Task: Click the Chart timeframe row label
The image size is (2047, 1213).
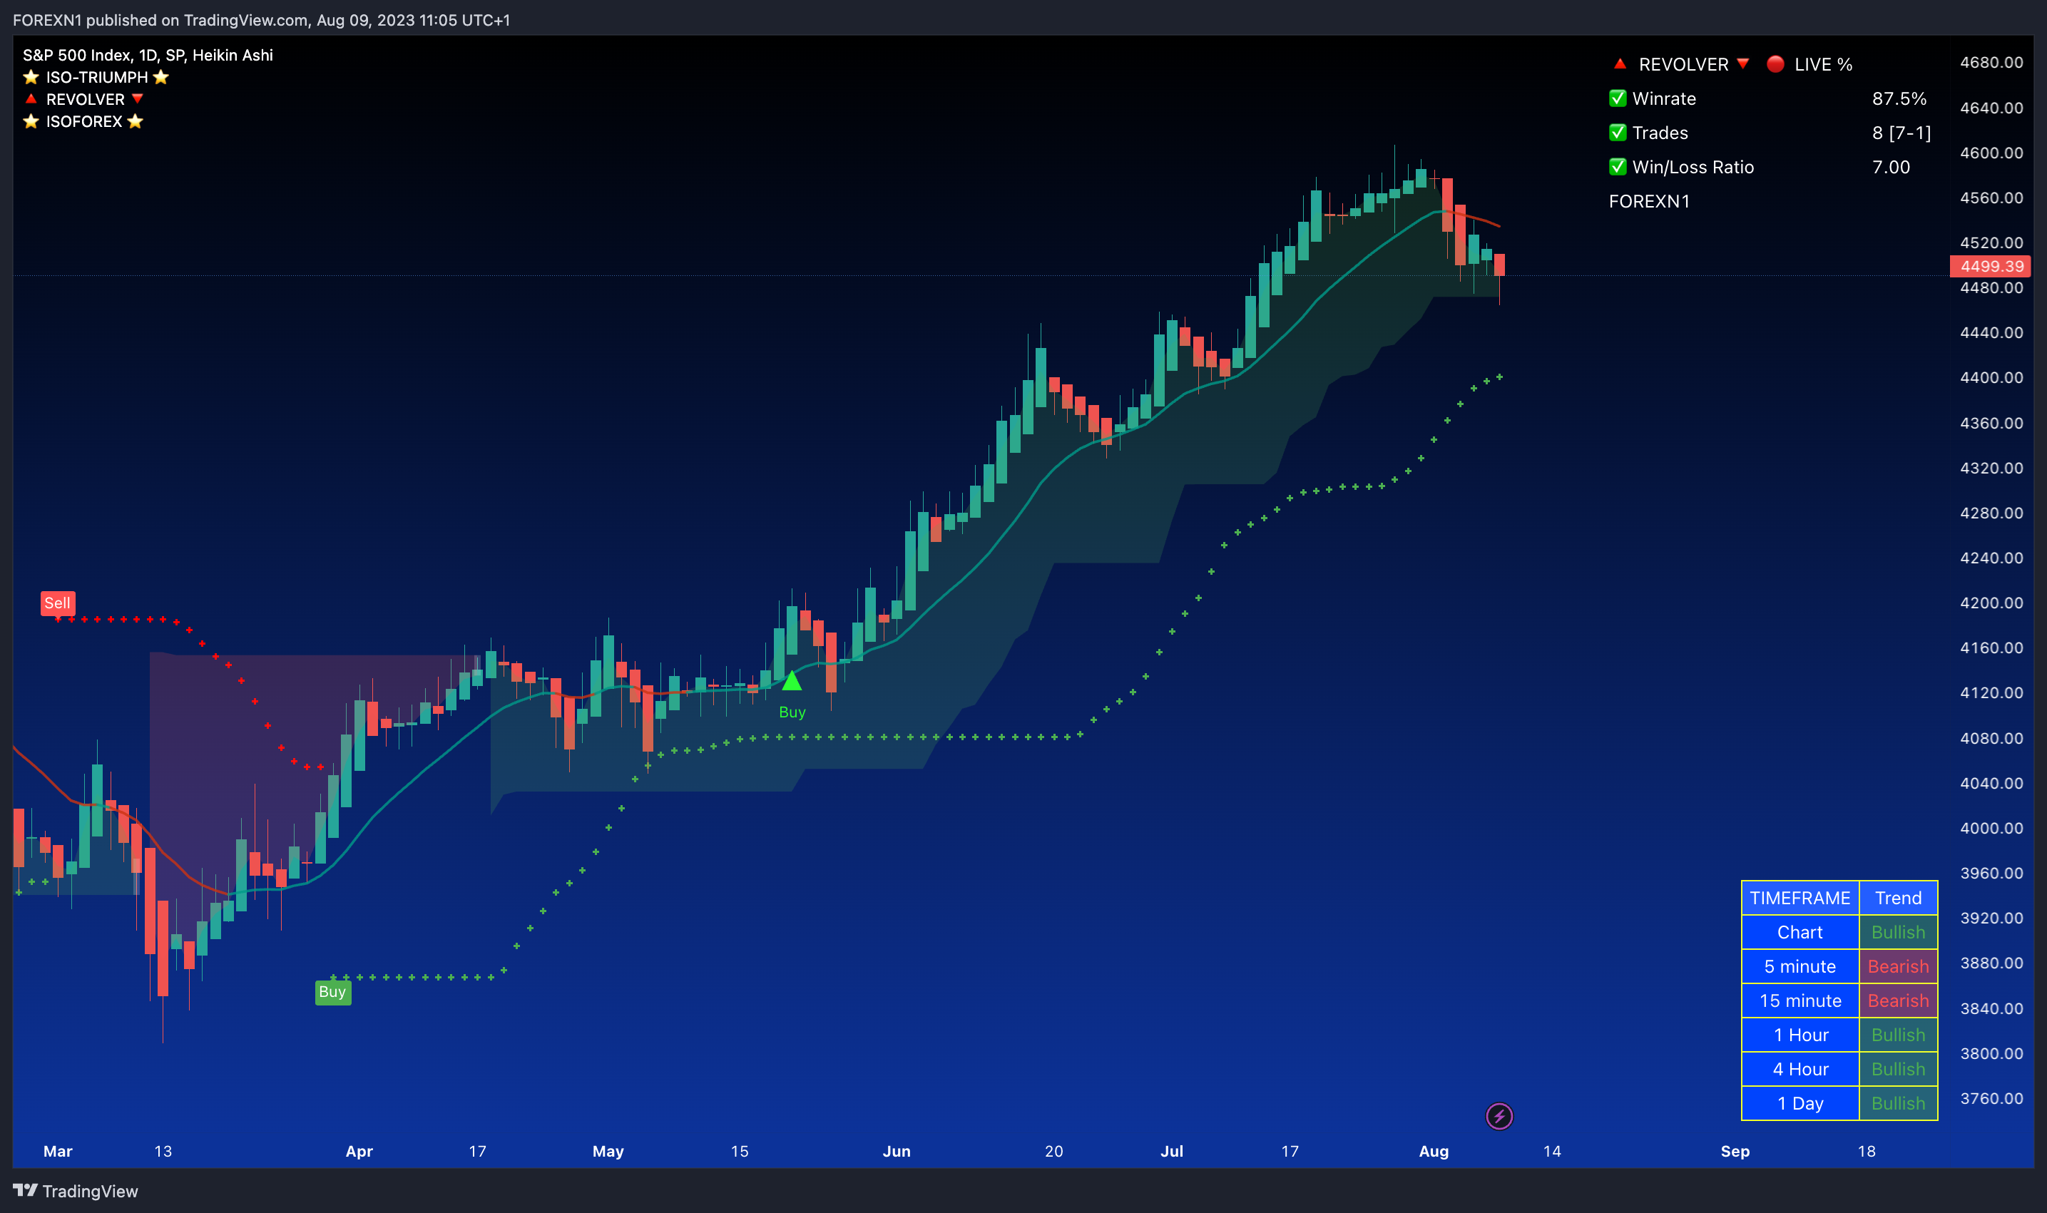Action: (1800, 932)
